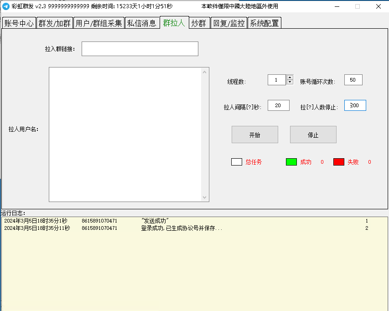The height and width of the screenshot is (311, 389).
Task: Select the second log row 登录成功
Action: point(182,228)
